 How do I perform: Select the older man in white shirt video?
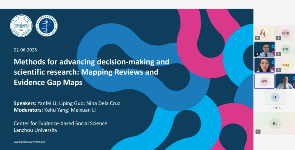285,81
